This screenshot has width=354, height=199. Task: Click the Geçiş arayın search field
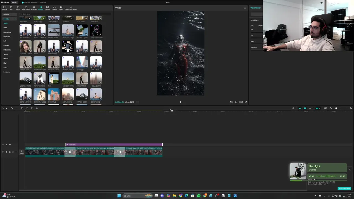point(65,14)
